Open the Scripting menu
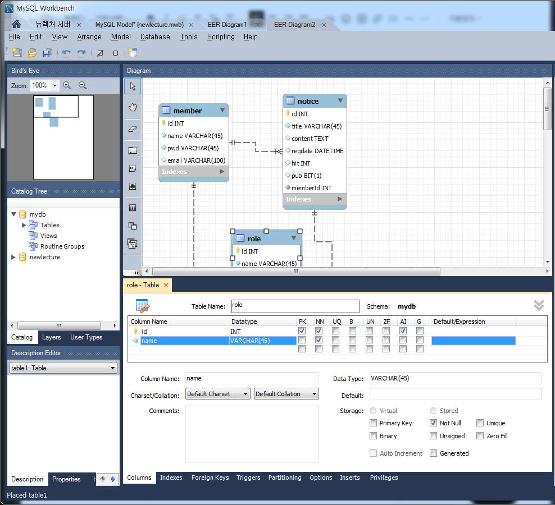555x505 pixels. tap(221, 37)
